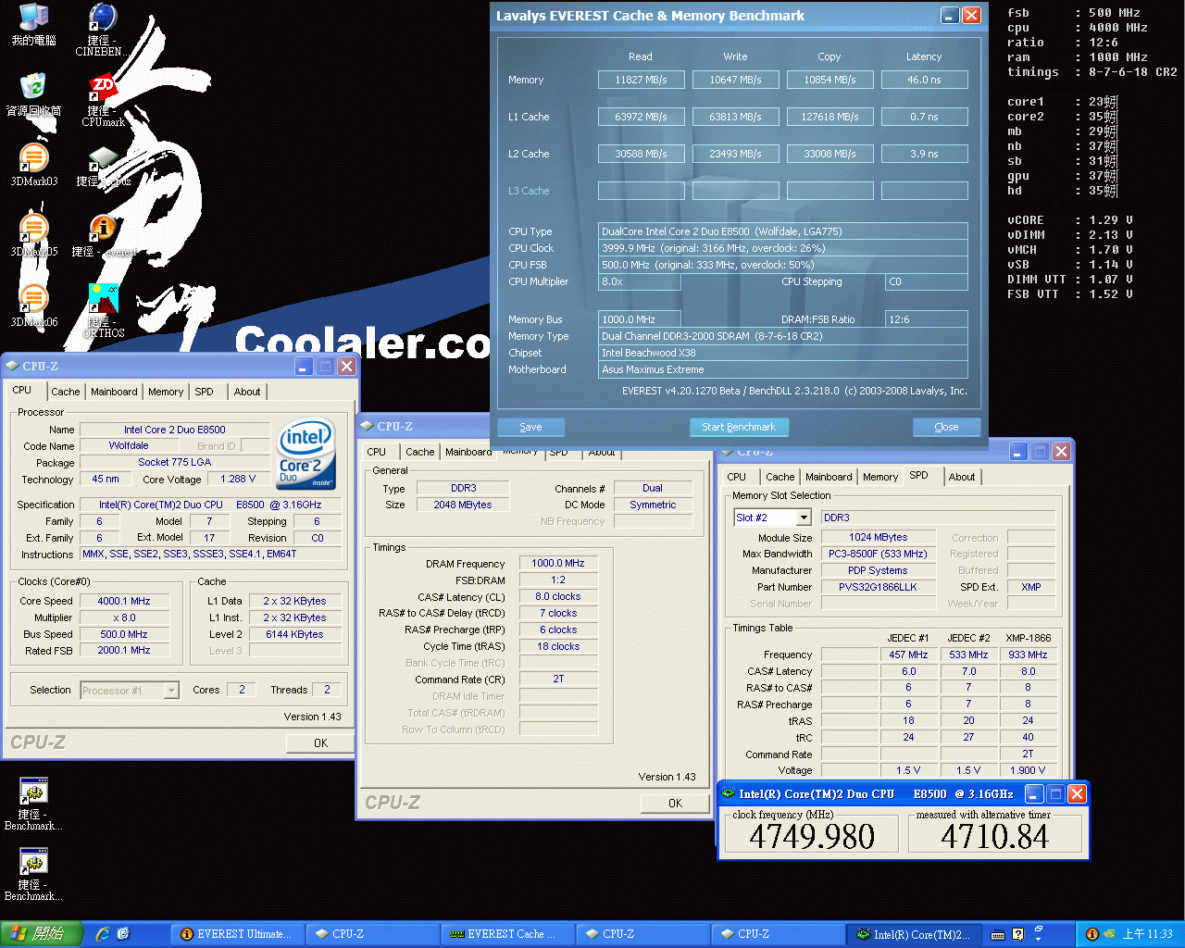Open the About tab in left CPU-Z window

(247, 392)
